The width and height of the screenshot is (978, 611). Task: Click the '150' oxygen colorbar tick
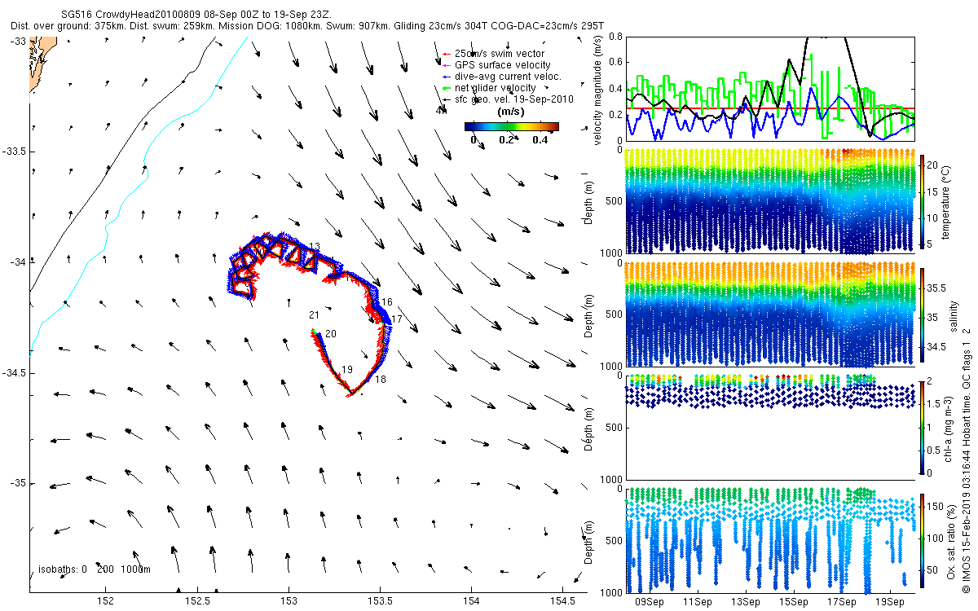pos(936,505)
